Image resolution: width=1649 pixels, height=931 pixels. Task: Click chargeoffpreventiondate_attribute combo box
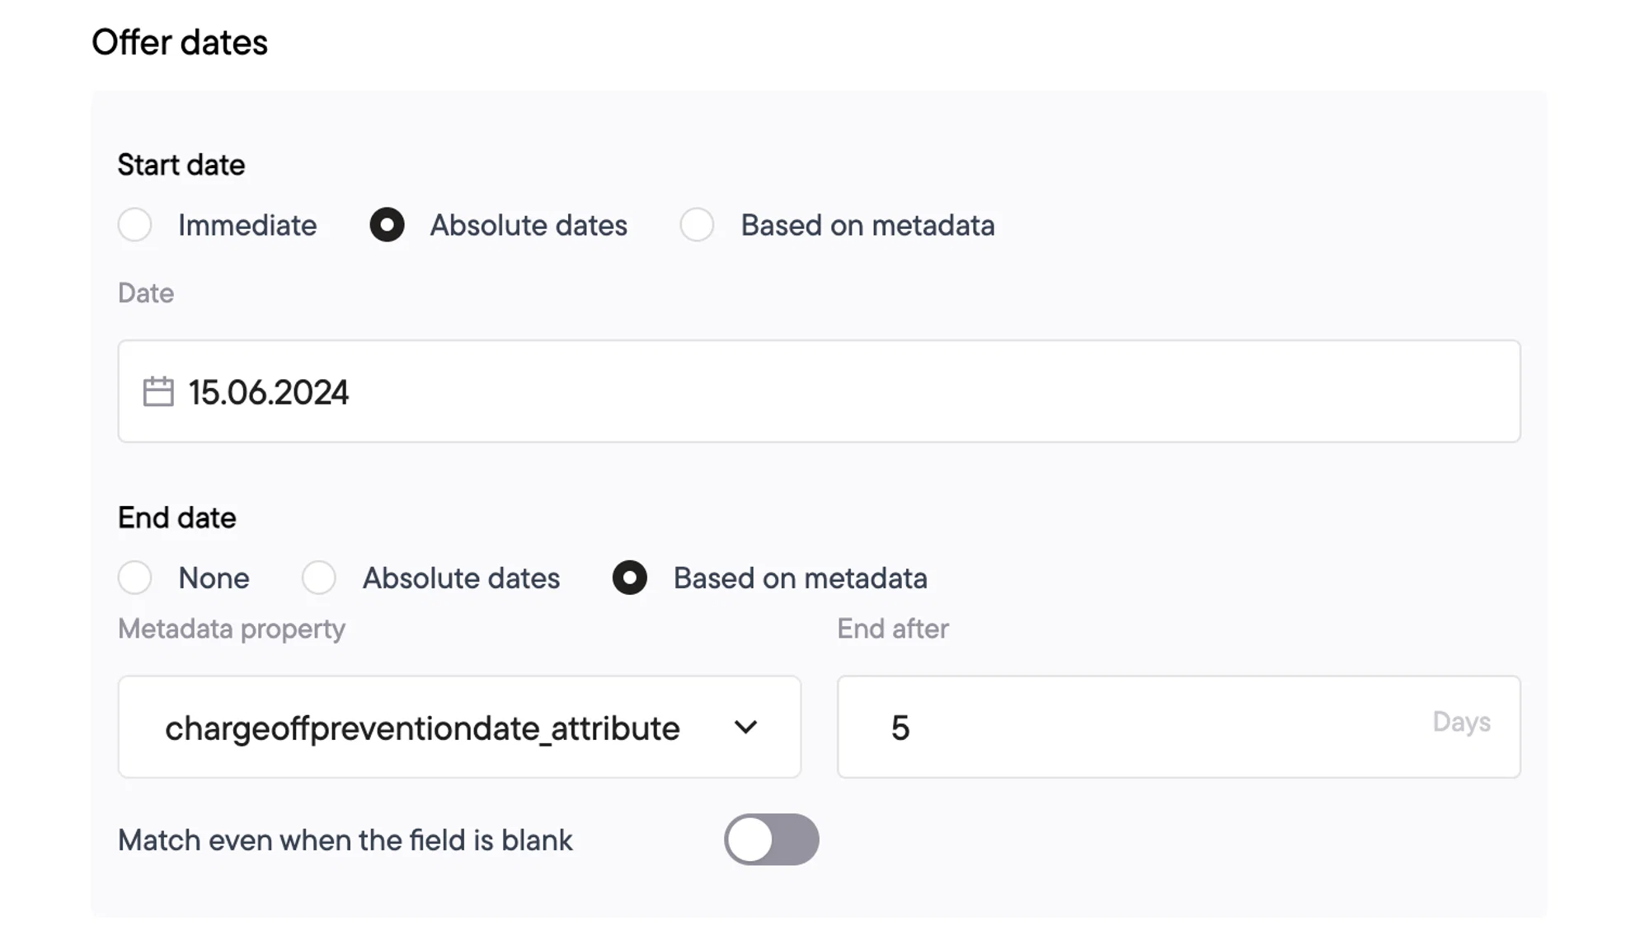[459, 727]
